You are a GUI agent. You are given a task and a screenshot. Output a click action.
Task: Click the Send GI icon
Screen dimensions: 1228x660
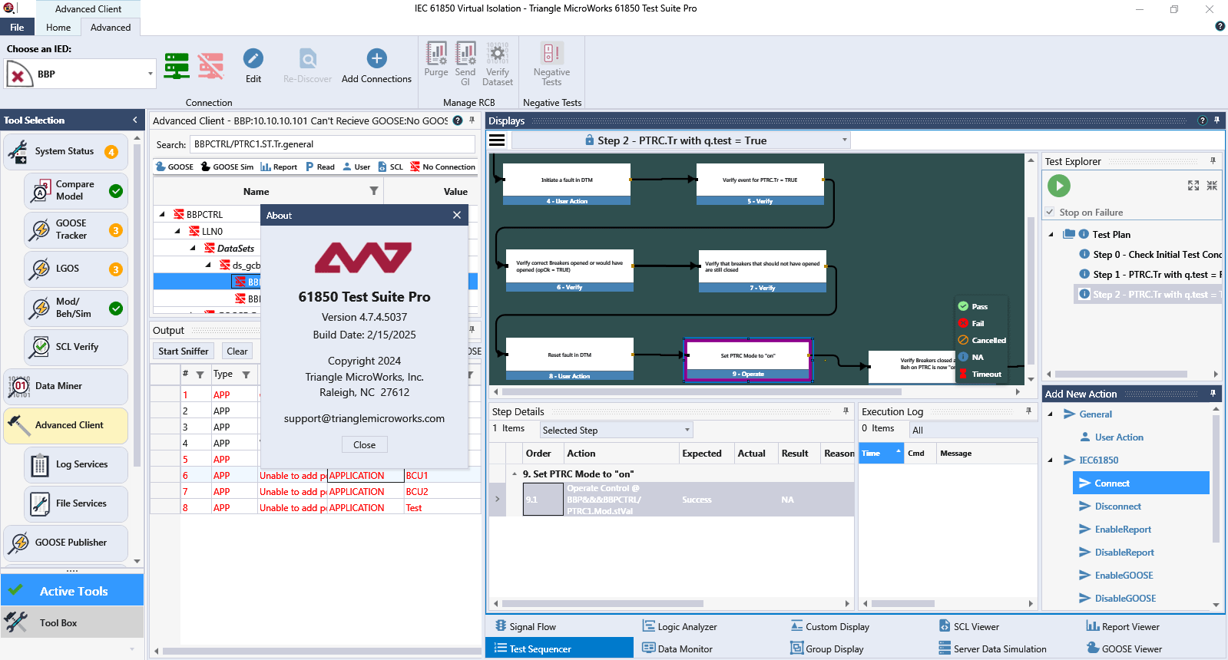tap(465, 63)
